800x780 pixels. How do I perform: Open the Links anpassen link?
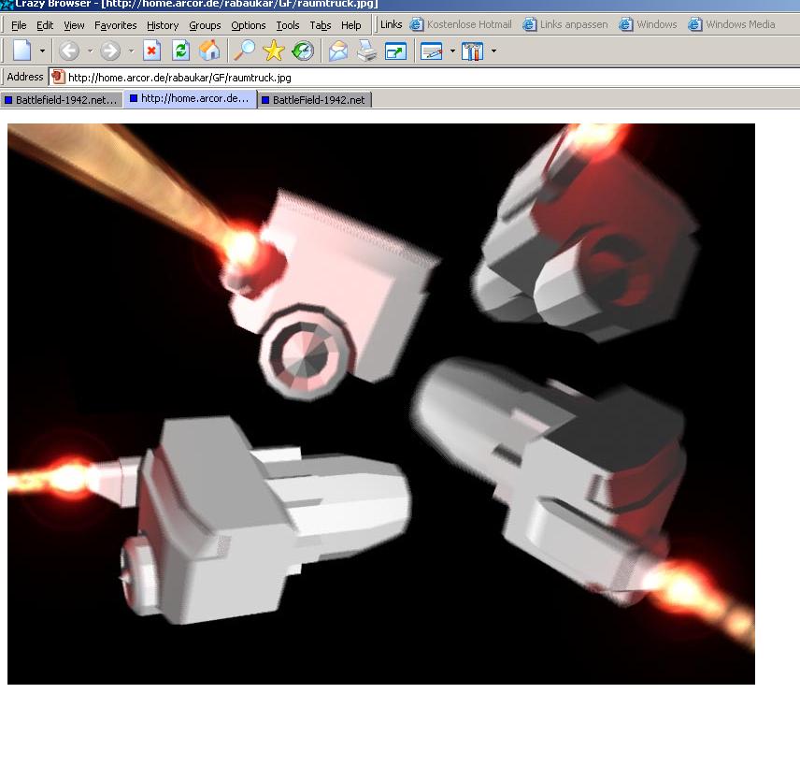point(565,24)
